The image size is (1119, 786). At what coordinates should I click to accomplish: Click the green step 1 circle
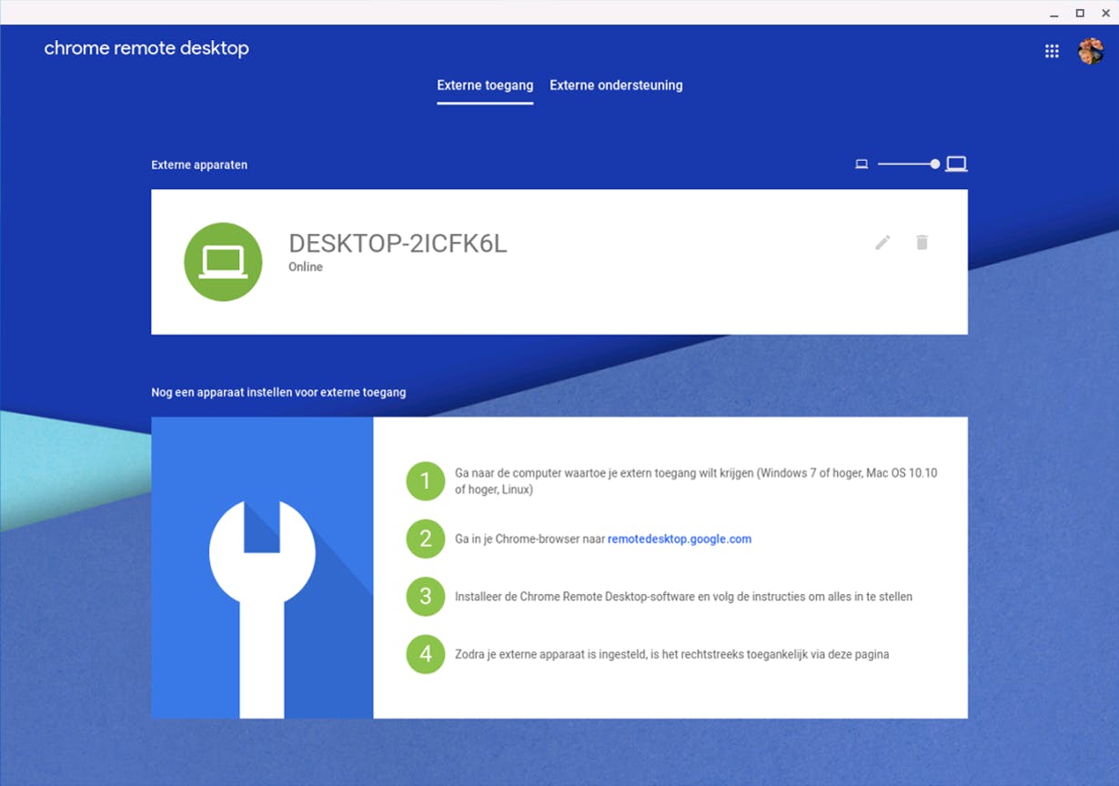(x=426, y=480)
